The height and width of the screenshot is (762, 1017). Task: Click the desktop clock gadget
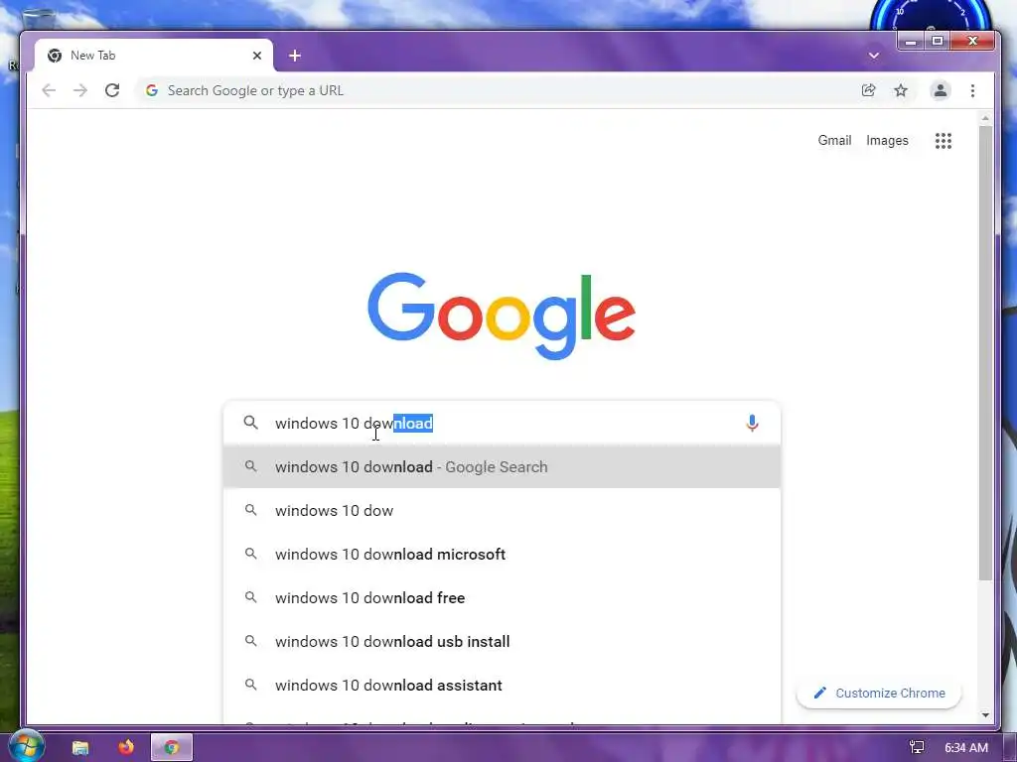(930, 16)
